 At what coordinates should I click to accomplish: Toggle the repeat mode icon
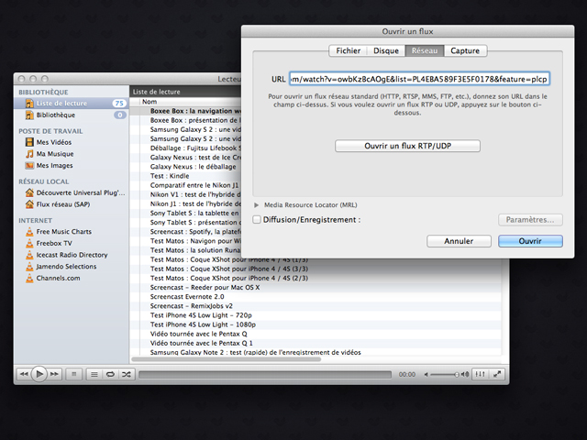(110, 374)
